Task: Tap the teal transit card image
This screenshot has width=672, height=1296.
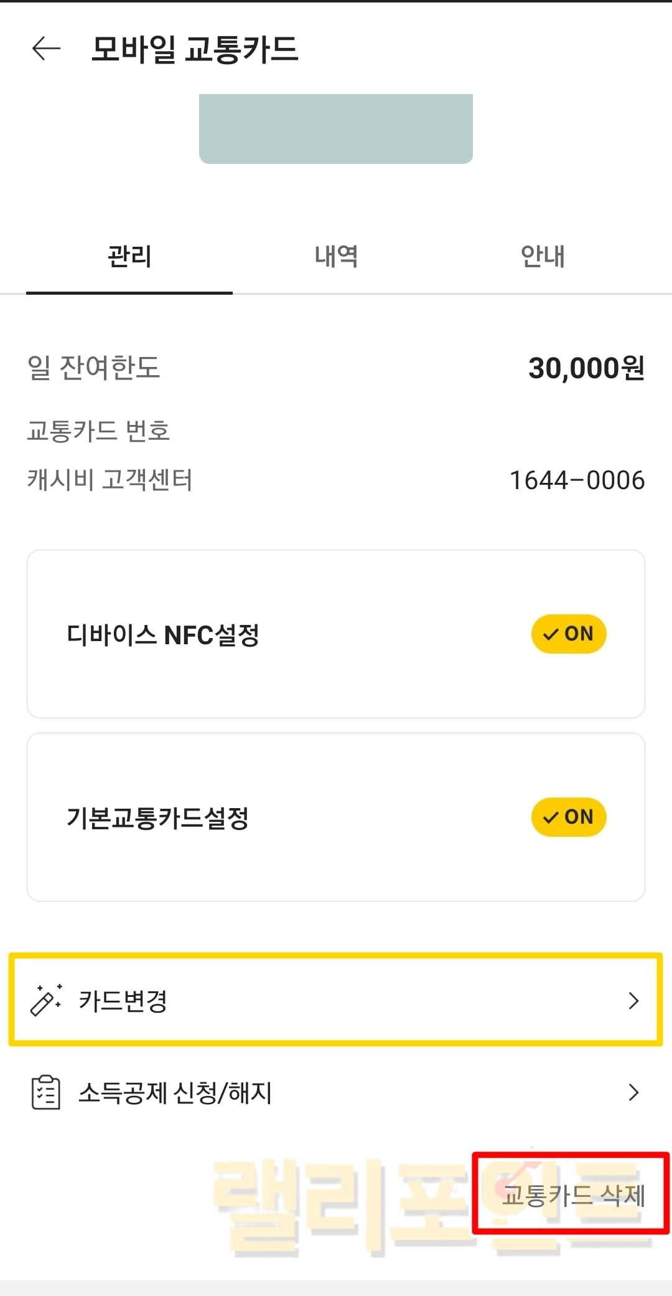Action: 336,128
